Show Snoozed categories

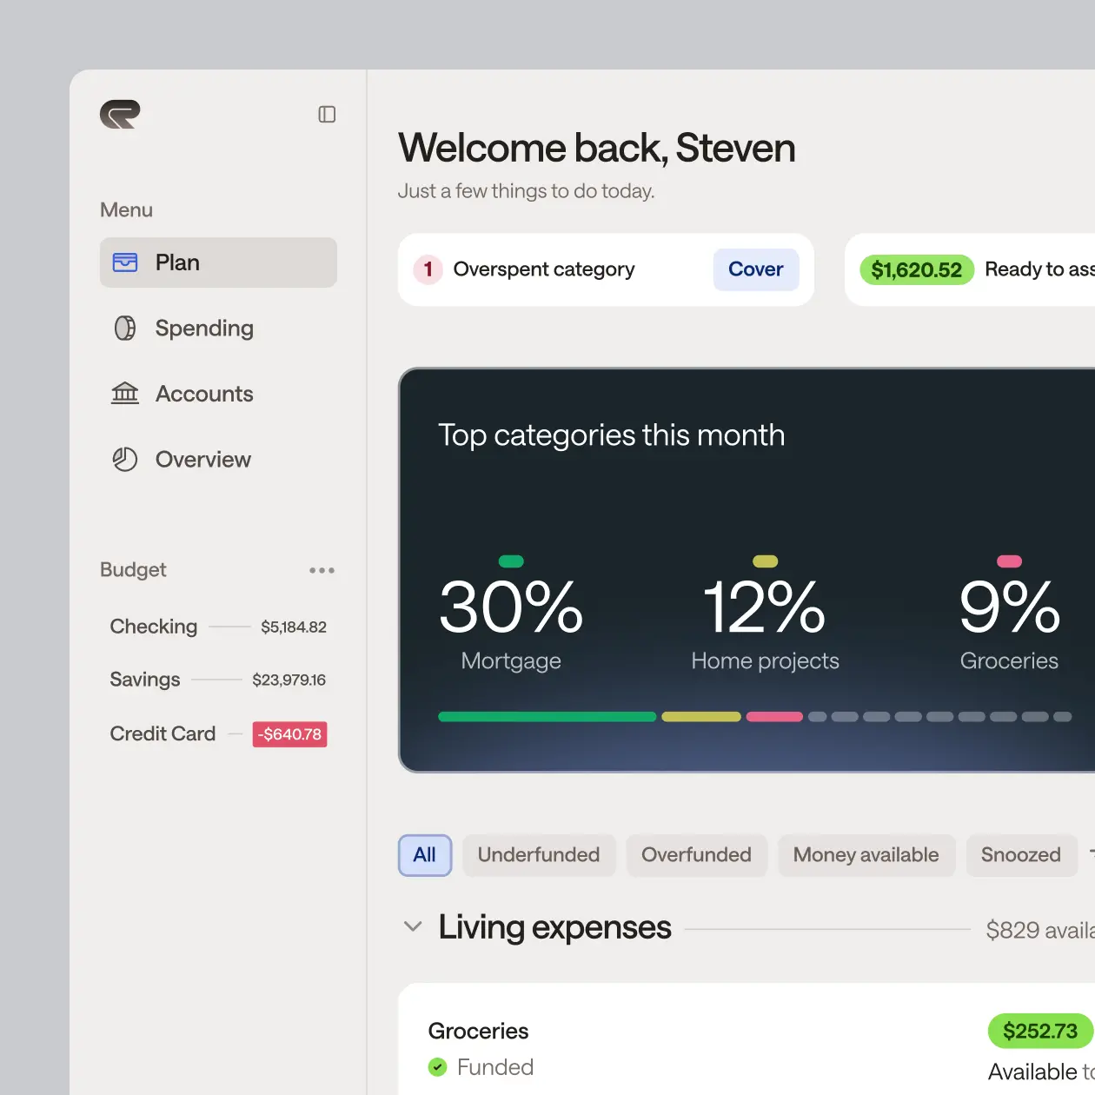(x=1021, y=855)
